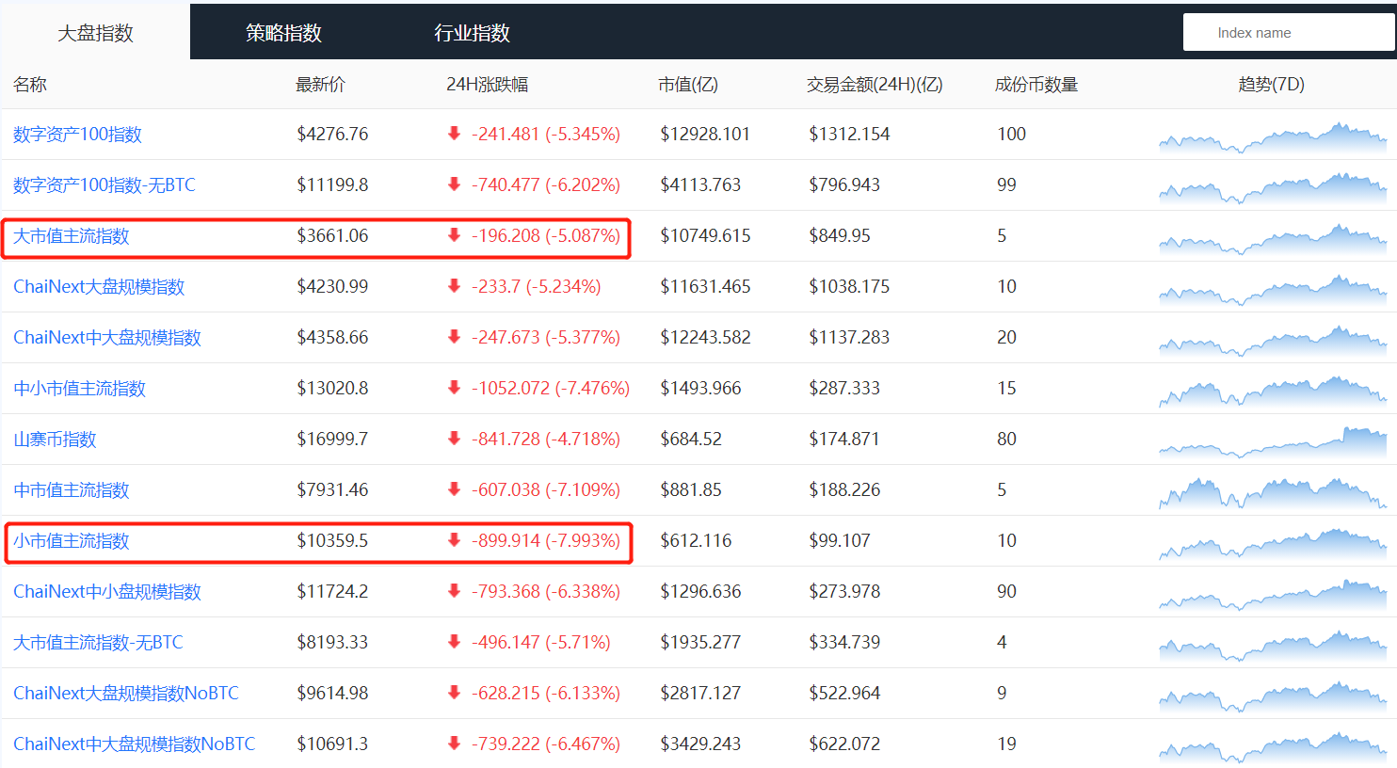This screenshot has height=768, width=1397.
Task: View 7D trend chart for ChaiNext大盘规模指数
Action: [1273, 290]
